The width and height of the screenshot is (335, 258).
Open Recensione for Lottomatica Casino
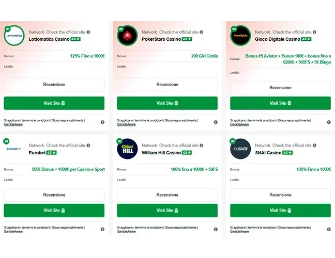pos(54,85)
